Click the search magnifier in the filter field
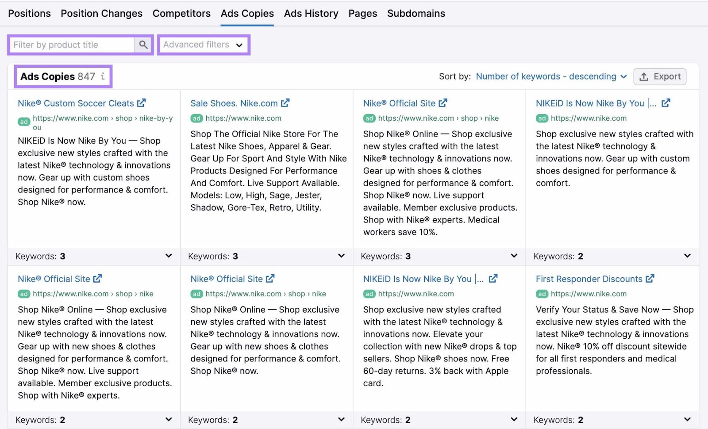Image resolution: width=708 pixels, height=429 pixels. tap(143, 45)
